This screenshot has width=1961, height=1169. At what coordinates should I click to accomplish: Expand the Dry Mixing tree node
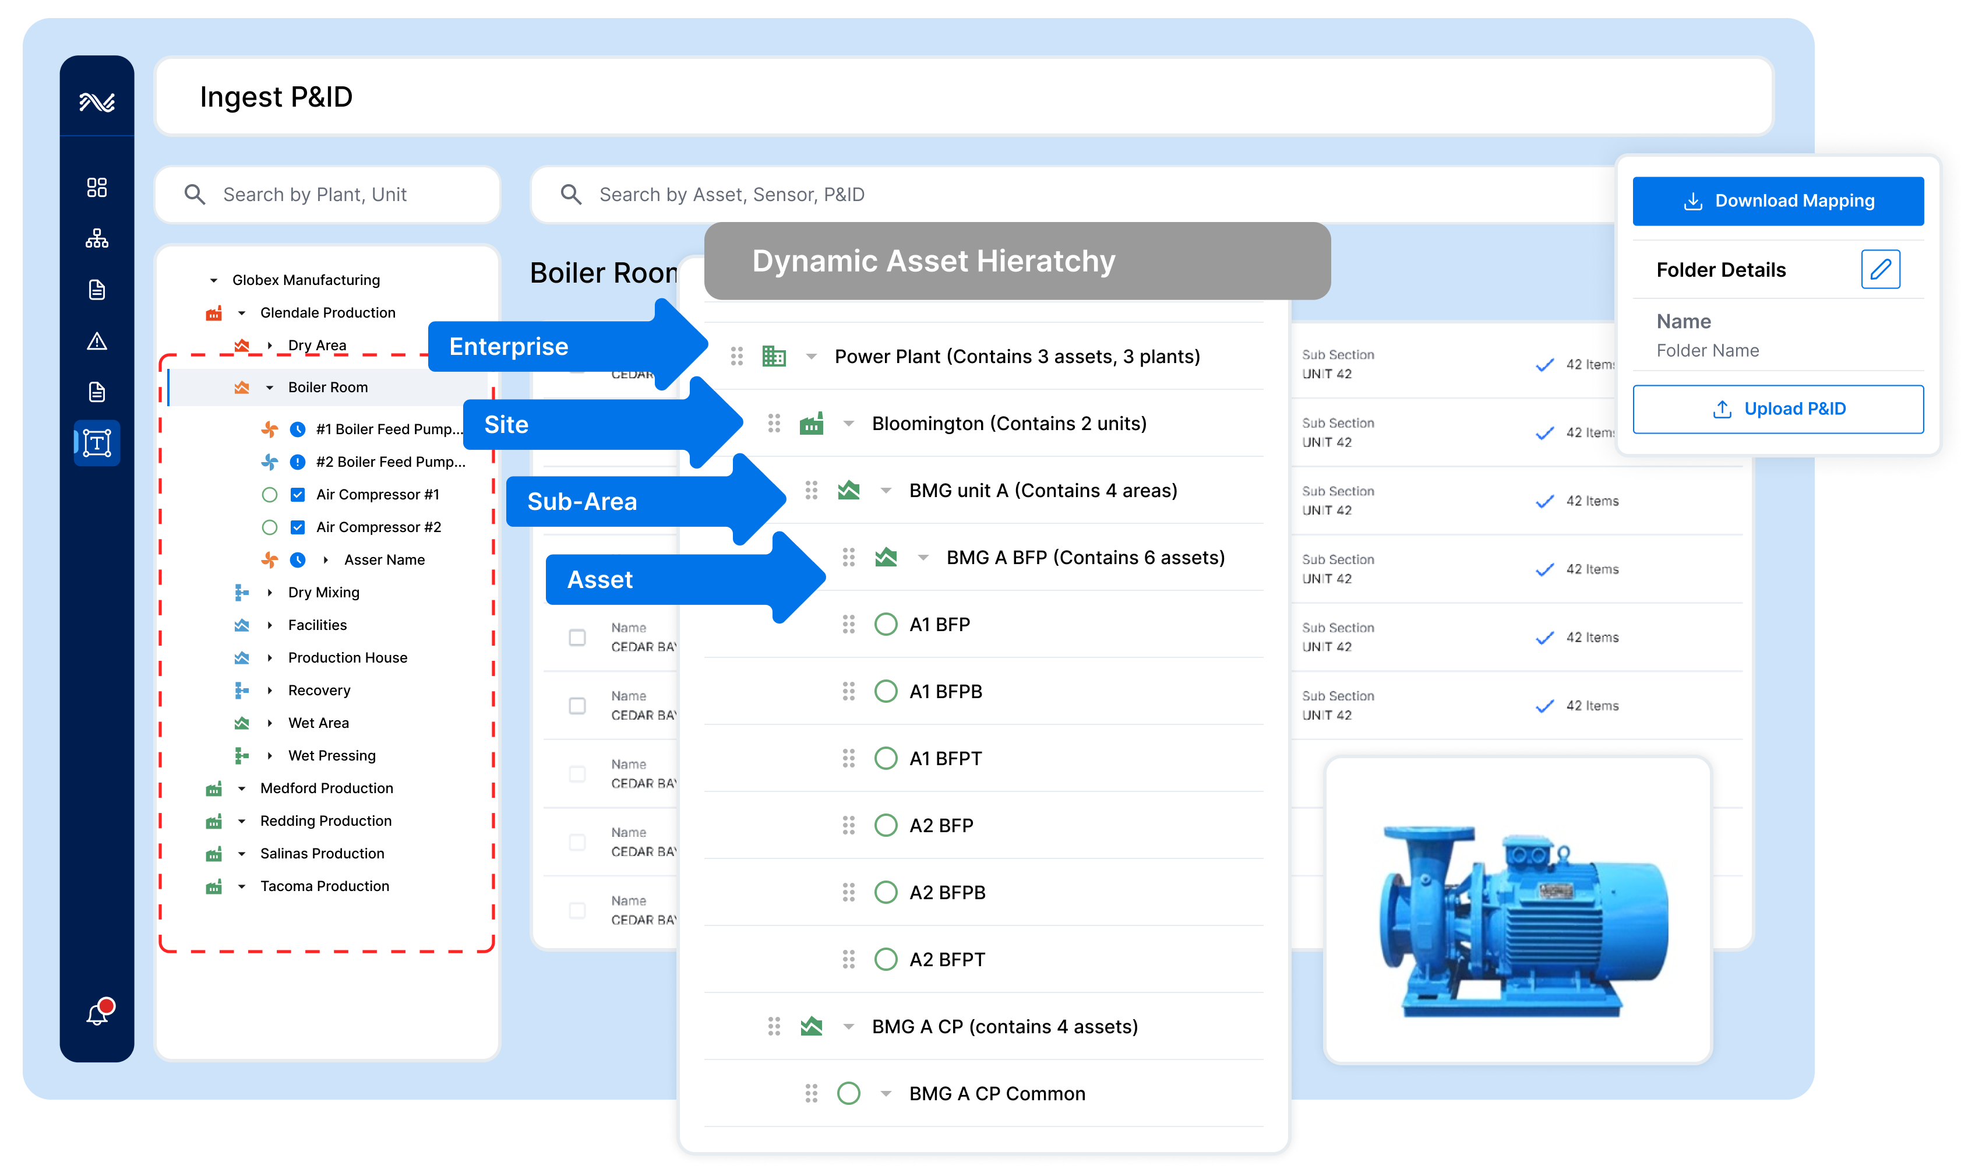point(270,593)
